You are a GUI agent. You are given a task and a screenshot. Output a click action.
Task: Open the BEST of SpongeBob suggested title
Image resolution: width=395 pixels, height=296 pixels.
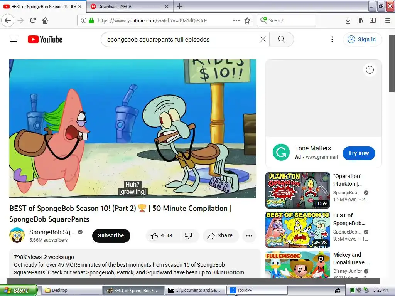349,219
